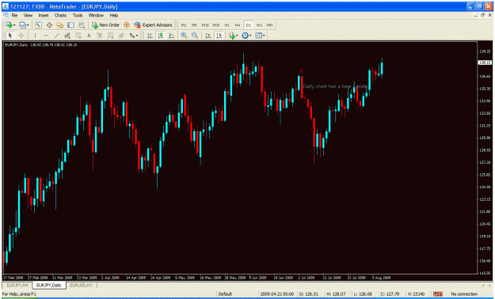Viewport: 495px width, 299px height.
Task: Switch to the EURJPY,H4 chart tab
Action: [x=17, y=285]
